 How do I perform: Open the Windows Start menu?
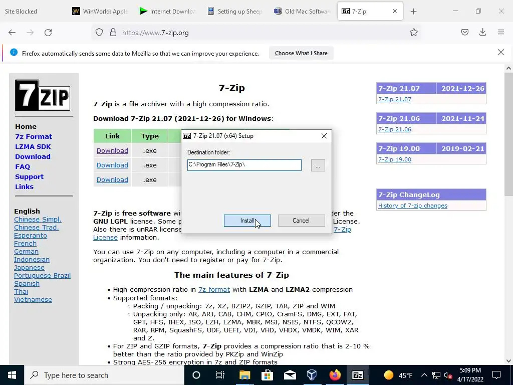point(12,375)
